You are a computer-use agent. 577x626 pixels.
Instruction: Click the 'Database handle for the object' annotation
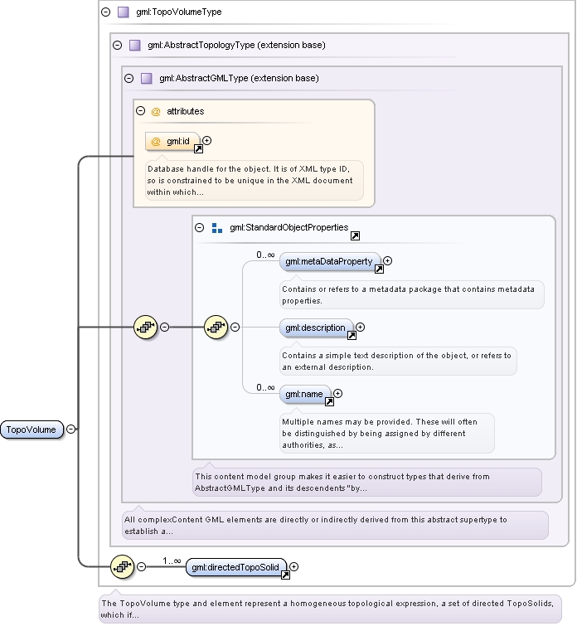tap(255, 181)
